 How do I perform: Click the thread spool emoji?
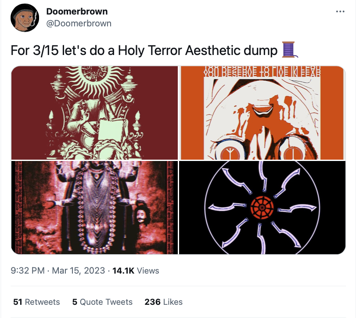click(x=289, y=50)
